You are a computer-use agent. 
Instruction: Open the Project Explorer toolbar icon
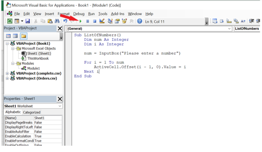[110, 21]
